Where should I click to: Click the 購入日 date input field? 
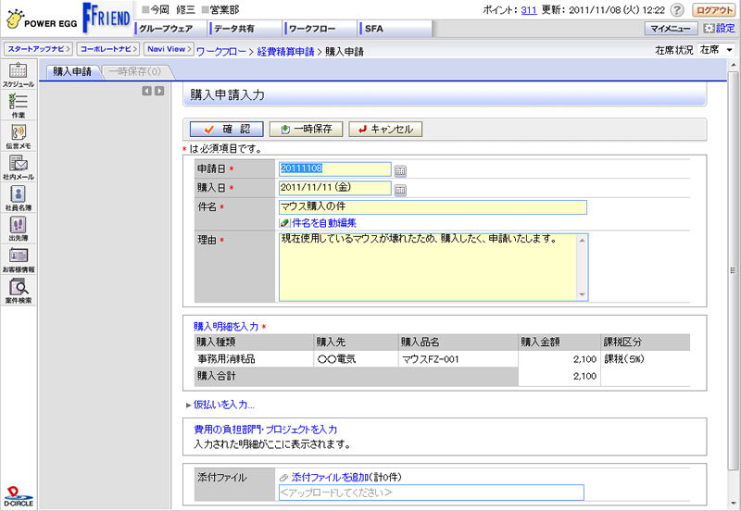coord(334,188)
